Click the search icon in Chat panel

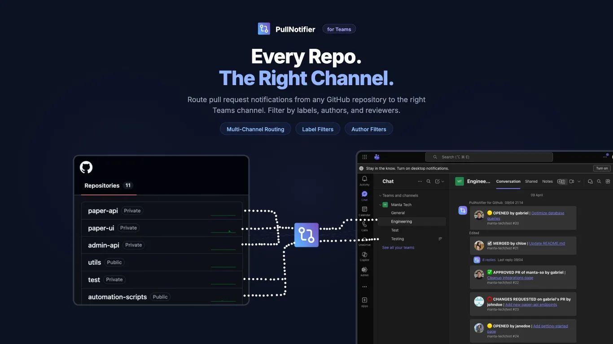pos(429,181)
